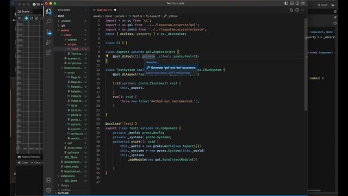Screen dimensions: 348x196
Task: Select the Test1.ts editor tab
Action: point(104,10)
